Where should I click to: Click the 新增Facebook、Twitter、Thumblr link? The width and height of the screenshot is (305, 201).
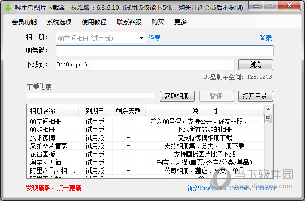(231, 188)
